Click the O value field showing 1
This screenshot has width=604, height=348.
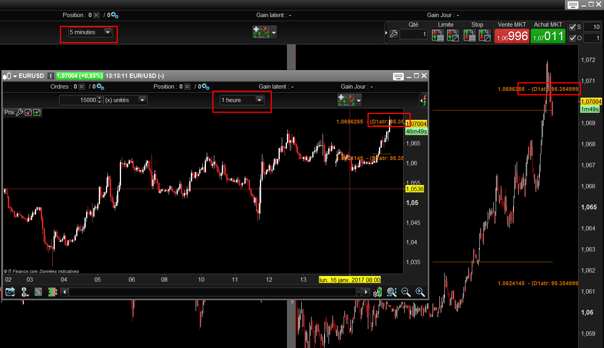tap(592, 38)
